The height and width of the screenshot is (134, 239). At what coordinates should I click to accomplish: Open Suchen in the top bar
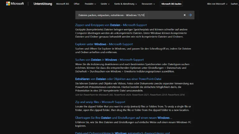[x=235, y=4]
